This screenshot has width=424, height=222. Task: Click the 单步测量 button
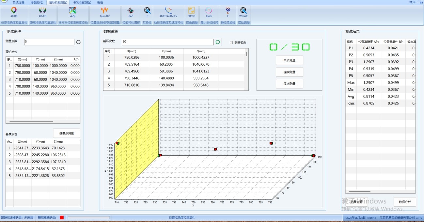tap(290, 60)
